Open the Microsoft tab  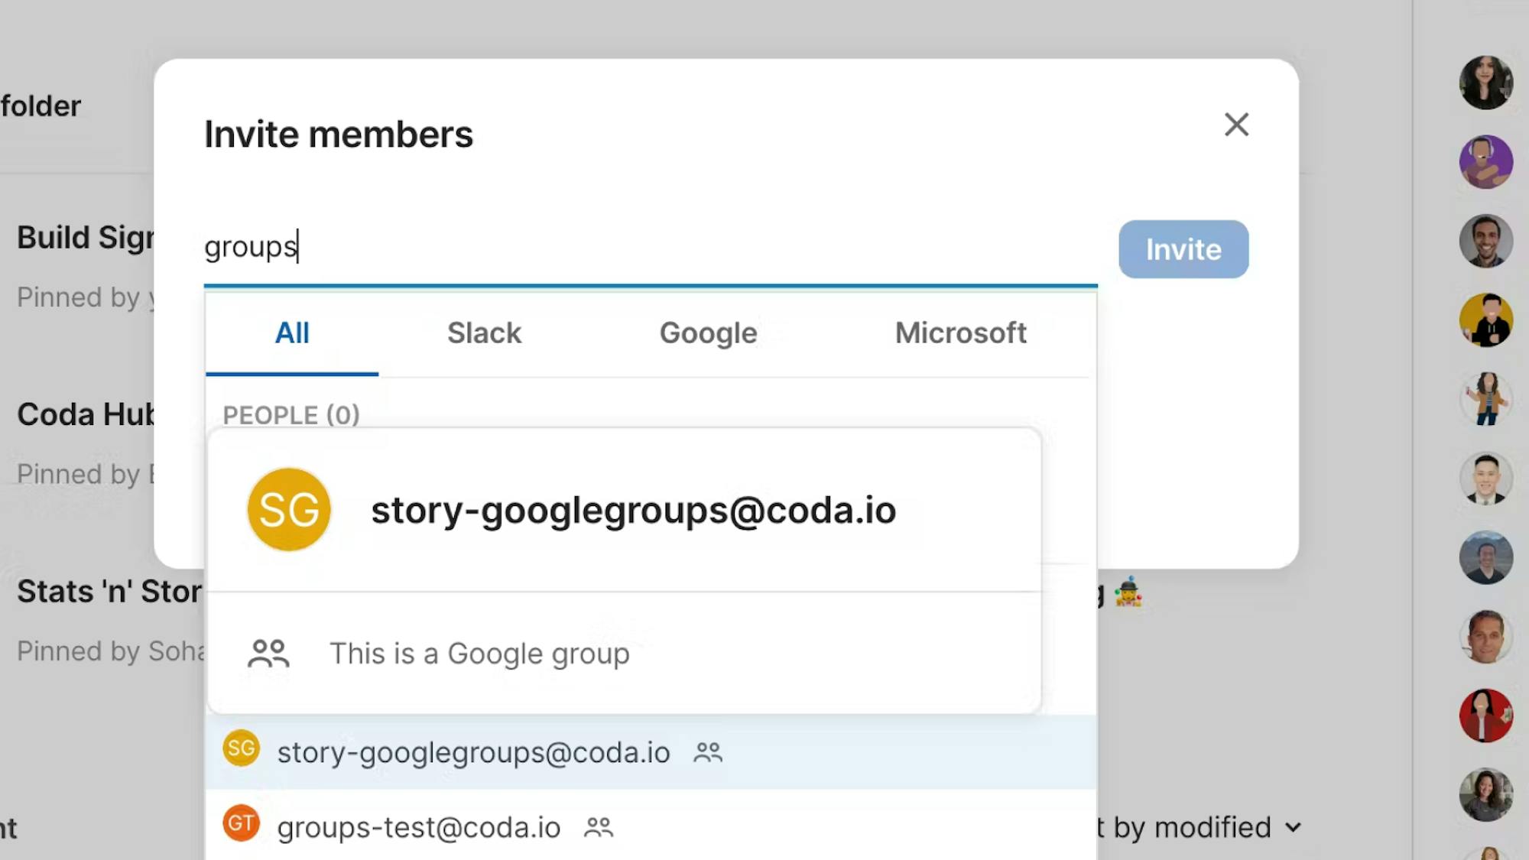coord(960,333)
